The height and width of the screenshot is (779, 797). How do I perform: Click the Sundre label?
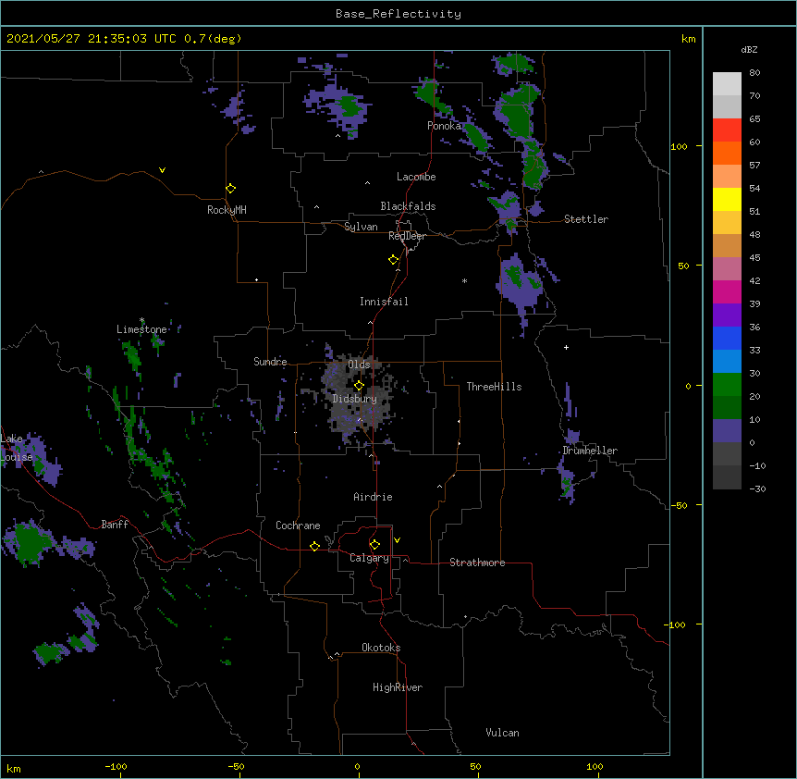pyautogui.click(x=270, y=362)
